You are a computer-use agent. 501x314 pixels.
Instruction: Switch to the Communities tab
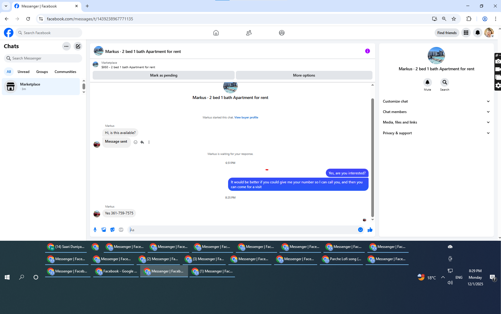tap(65, 72)
